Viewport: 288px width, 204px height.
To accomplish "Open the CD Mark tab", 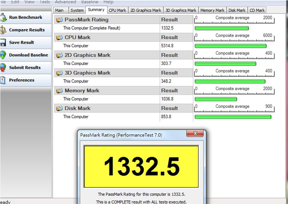I will point(257,10).
